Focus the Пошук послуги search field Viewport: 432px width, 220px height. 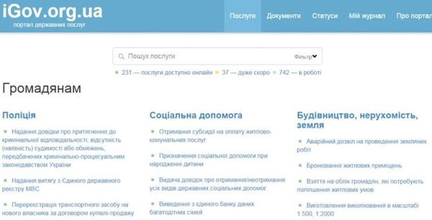[217, 56]
